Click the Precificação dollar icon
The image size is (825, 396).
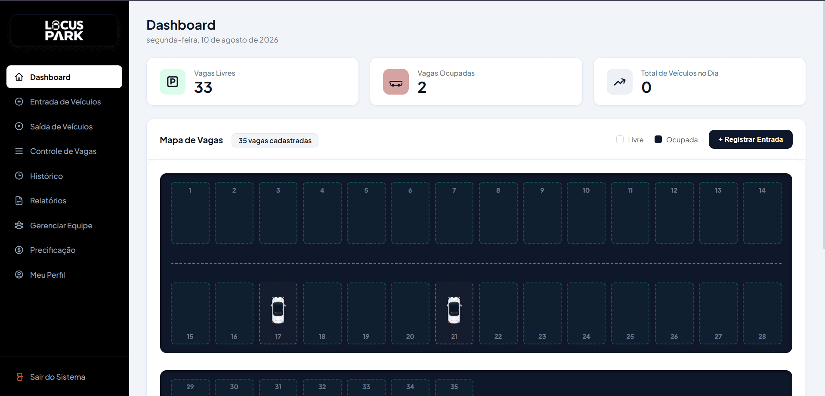coord(19,250)
